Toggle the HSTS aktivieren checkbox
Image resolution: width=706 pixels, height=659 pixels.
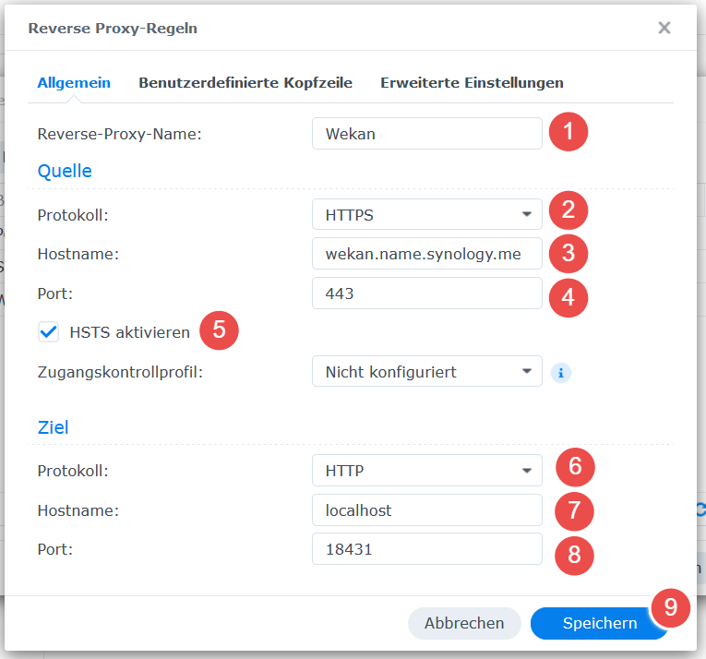48,332
